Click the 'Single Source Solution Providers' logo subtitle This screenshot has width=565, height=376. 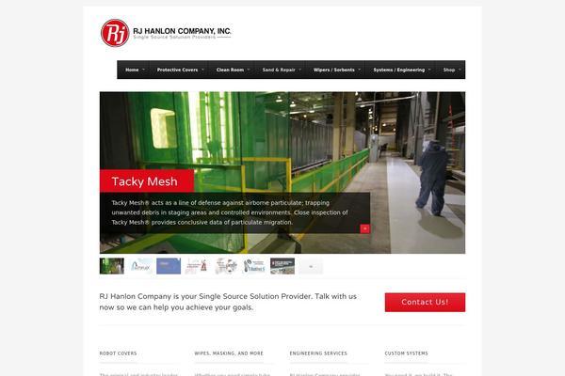[x=174, y=37]
